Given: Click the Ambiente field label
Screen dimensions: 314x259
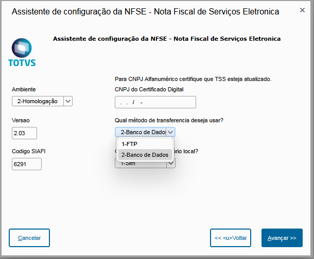Looking at the screenshot, I should [24, 89].
